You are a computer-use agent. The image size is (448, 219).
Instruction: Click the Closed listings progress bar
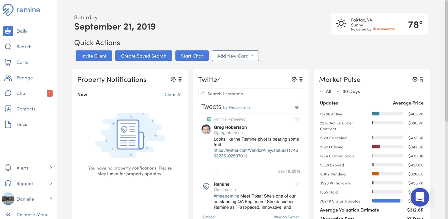point(387,147)
